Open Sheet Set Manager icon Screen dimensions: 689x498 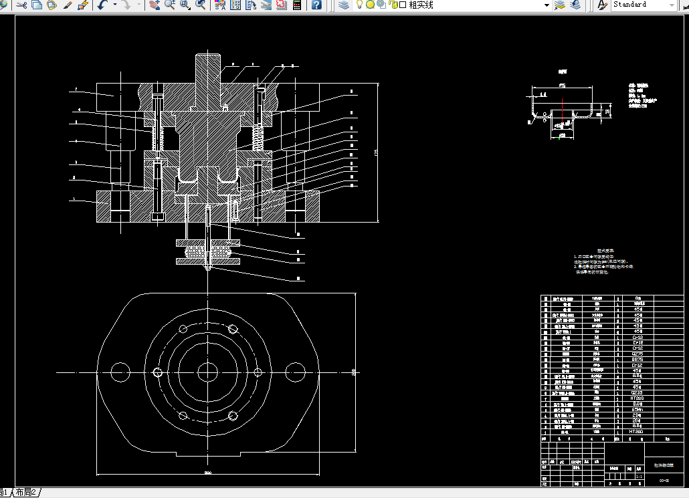[266, 5]
